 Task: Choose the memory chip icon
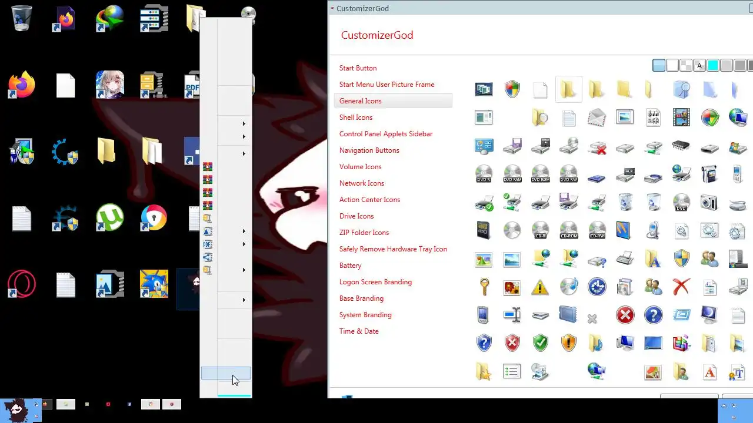coord(681,146)
